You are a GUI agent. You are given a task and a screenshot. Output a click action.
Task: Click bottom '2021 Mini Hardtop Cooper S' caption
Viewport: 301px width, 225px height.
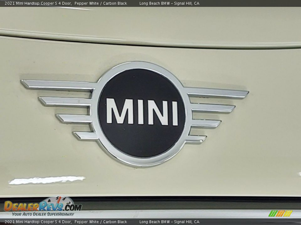(38, 222)
